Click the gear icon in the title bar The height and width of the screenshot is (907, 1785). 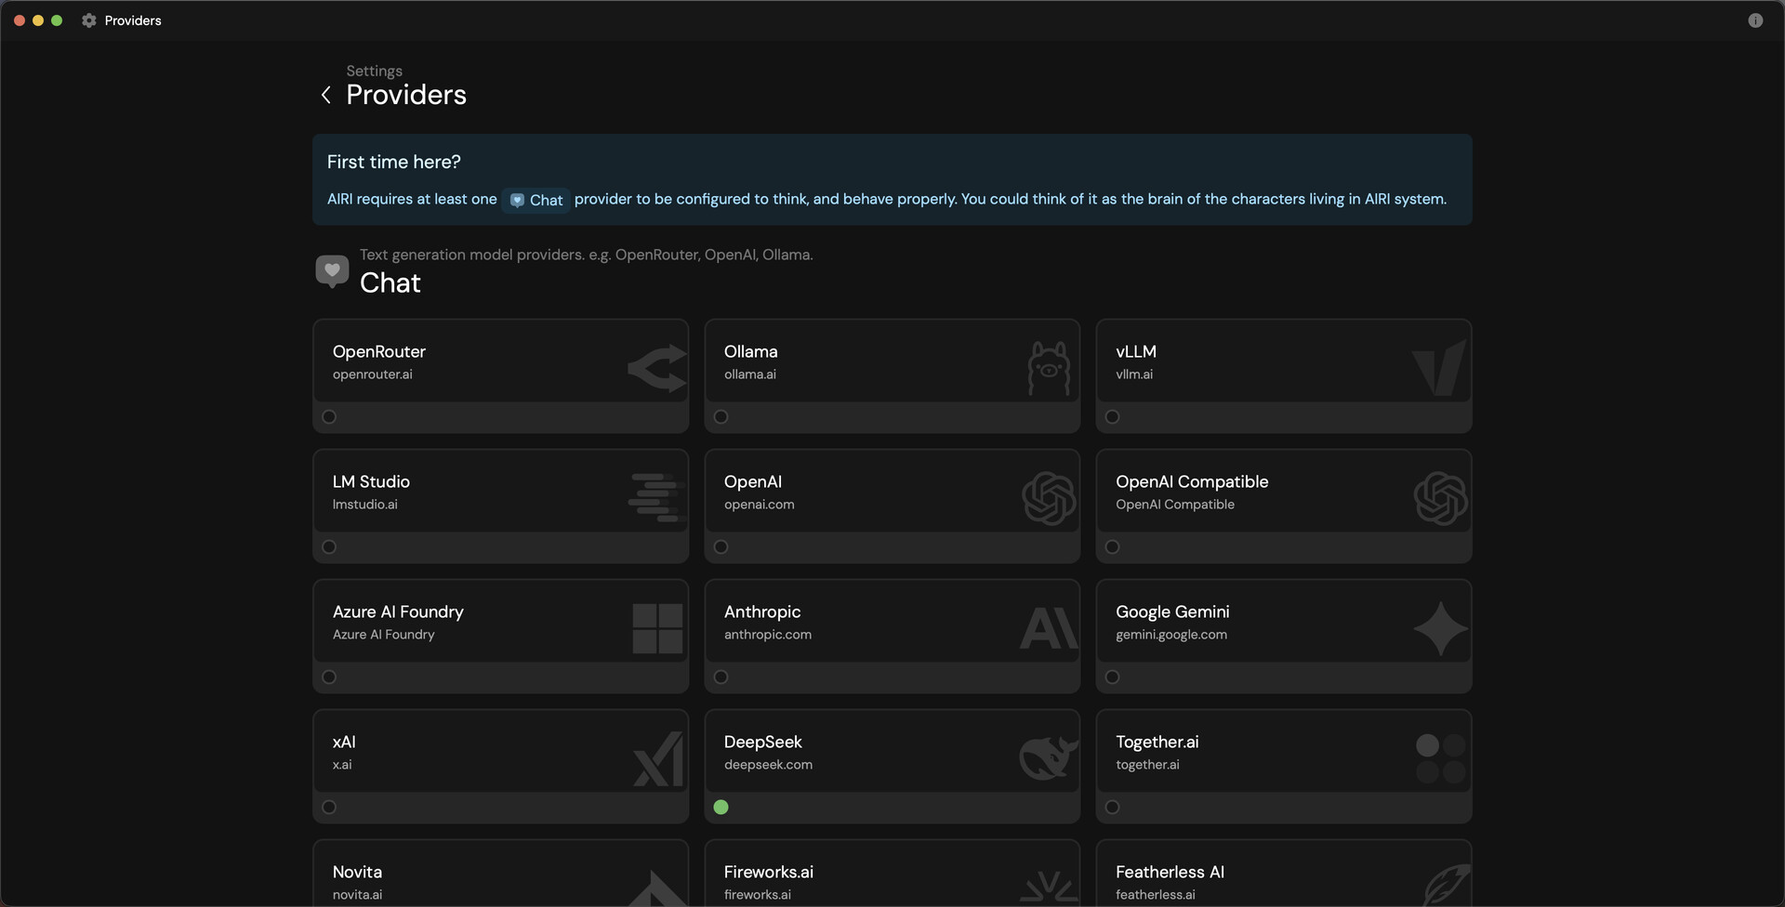pos(88,20)
